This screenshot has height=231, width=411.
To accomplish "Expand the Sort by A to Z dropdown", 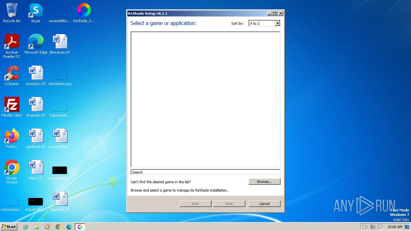I will point(277,23).
